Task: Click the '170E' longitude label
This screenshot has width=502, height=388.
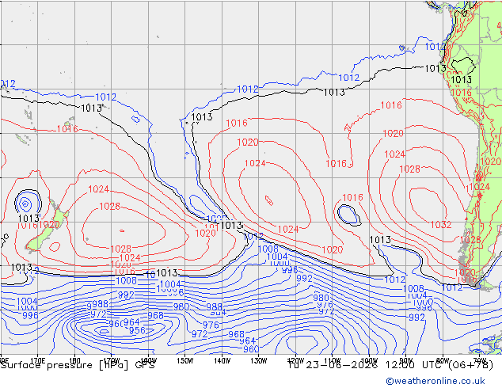Action: pyautogui.click(x=38, y=360)
